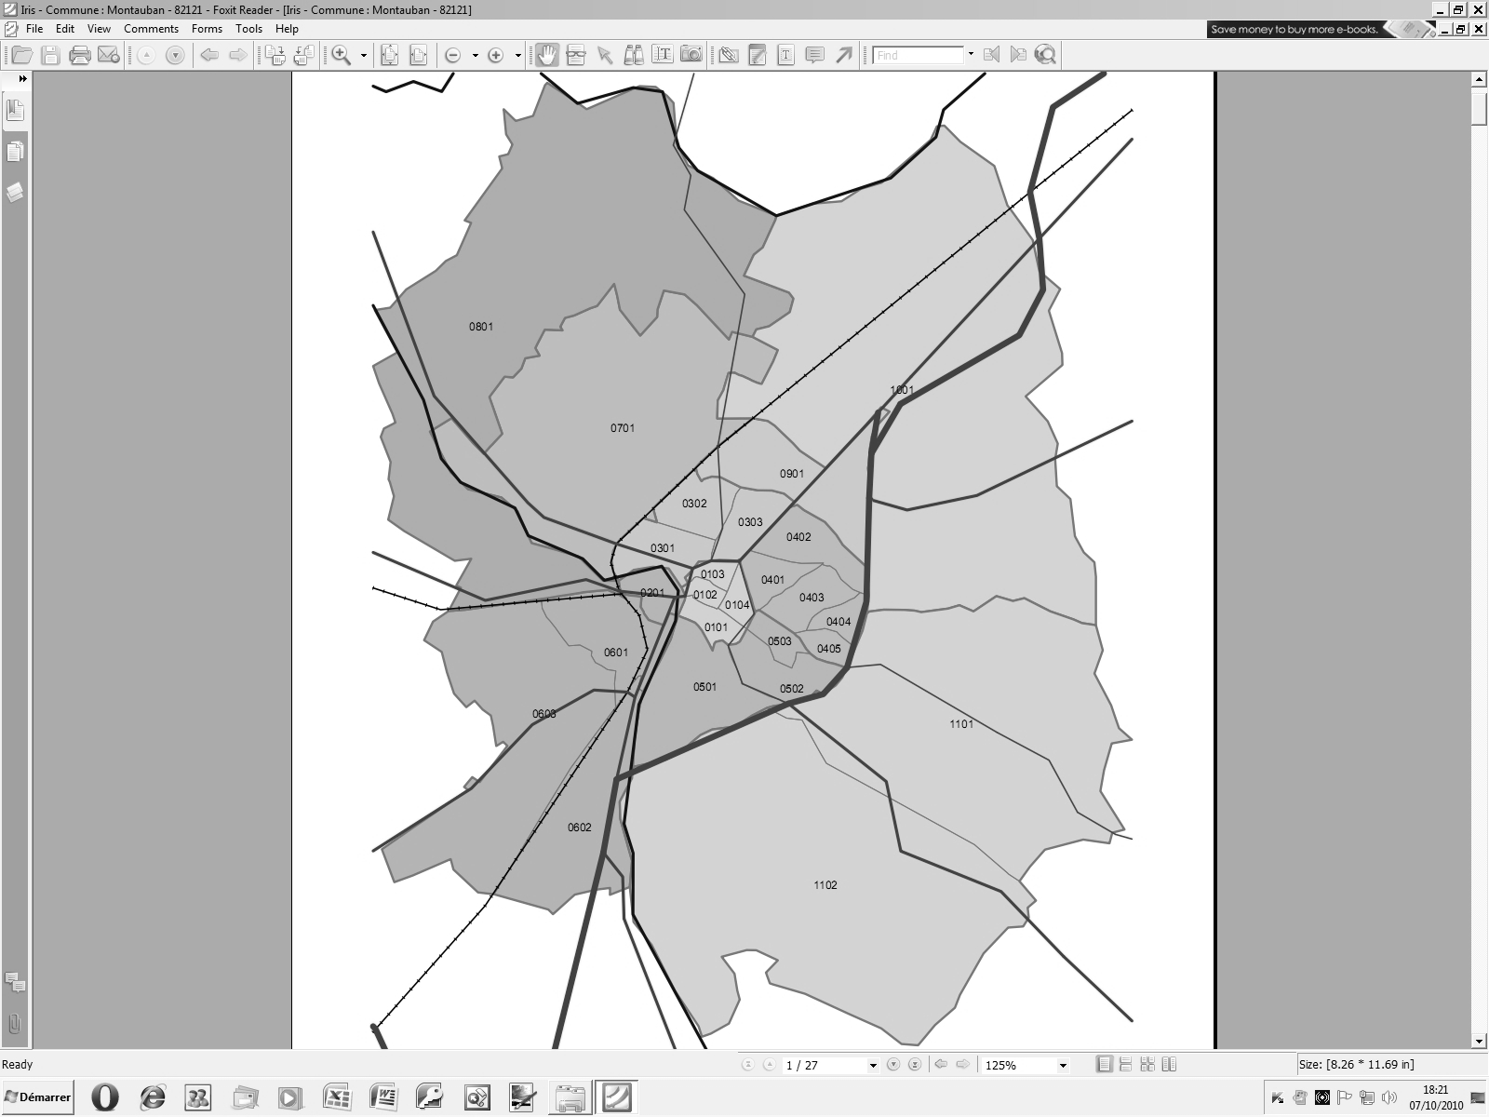Open the 125% zoom level dropdown

(1063, 1065)
